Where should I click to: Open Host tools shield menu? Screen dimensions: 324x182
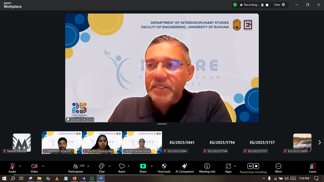click(164, 167)
